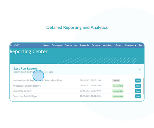Screen dimensions: 154x128
Task: Select the Customer Report name
Action: click(x=22, y=91)
